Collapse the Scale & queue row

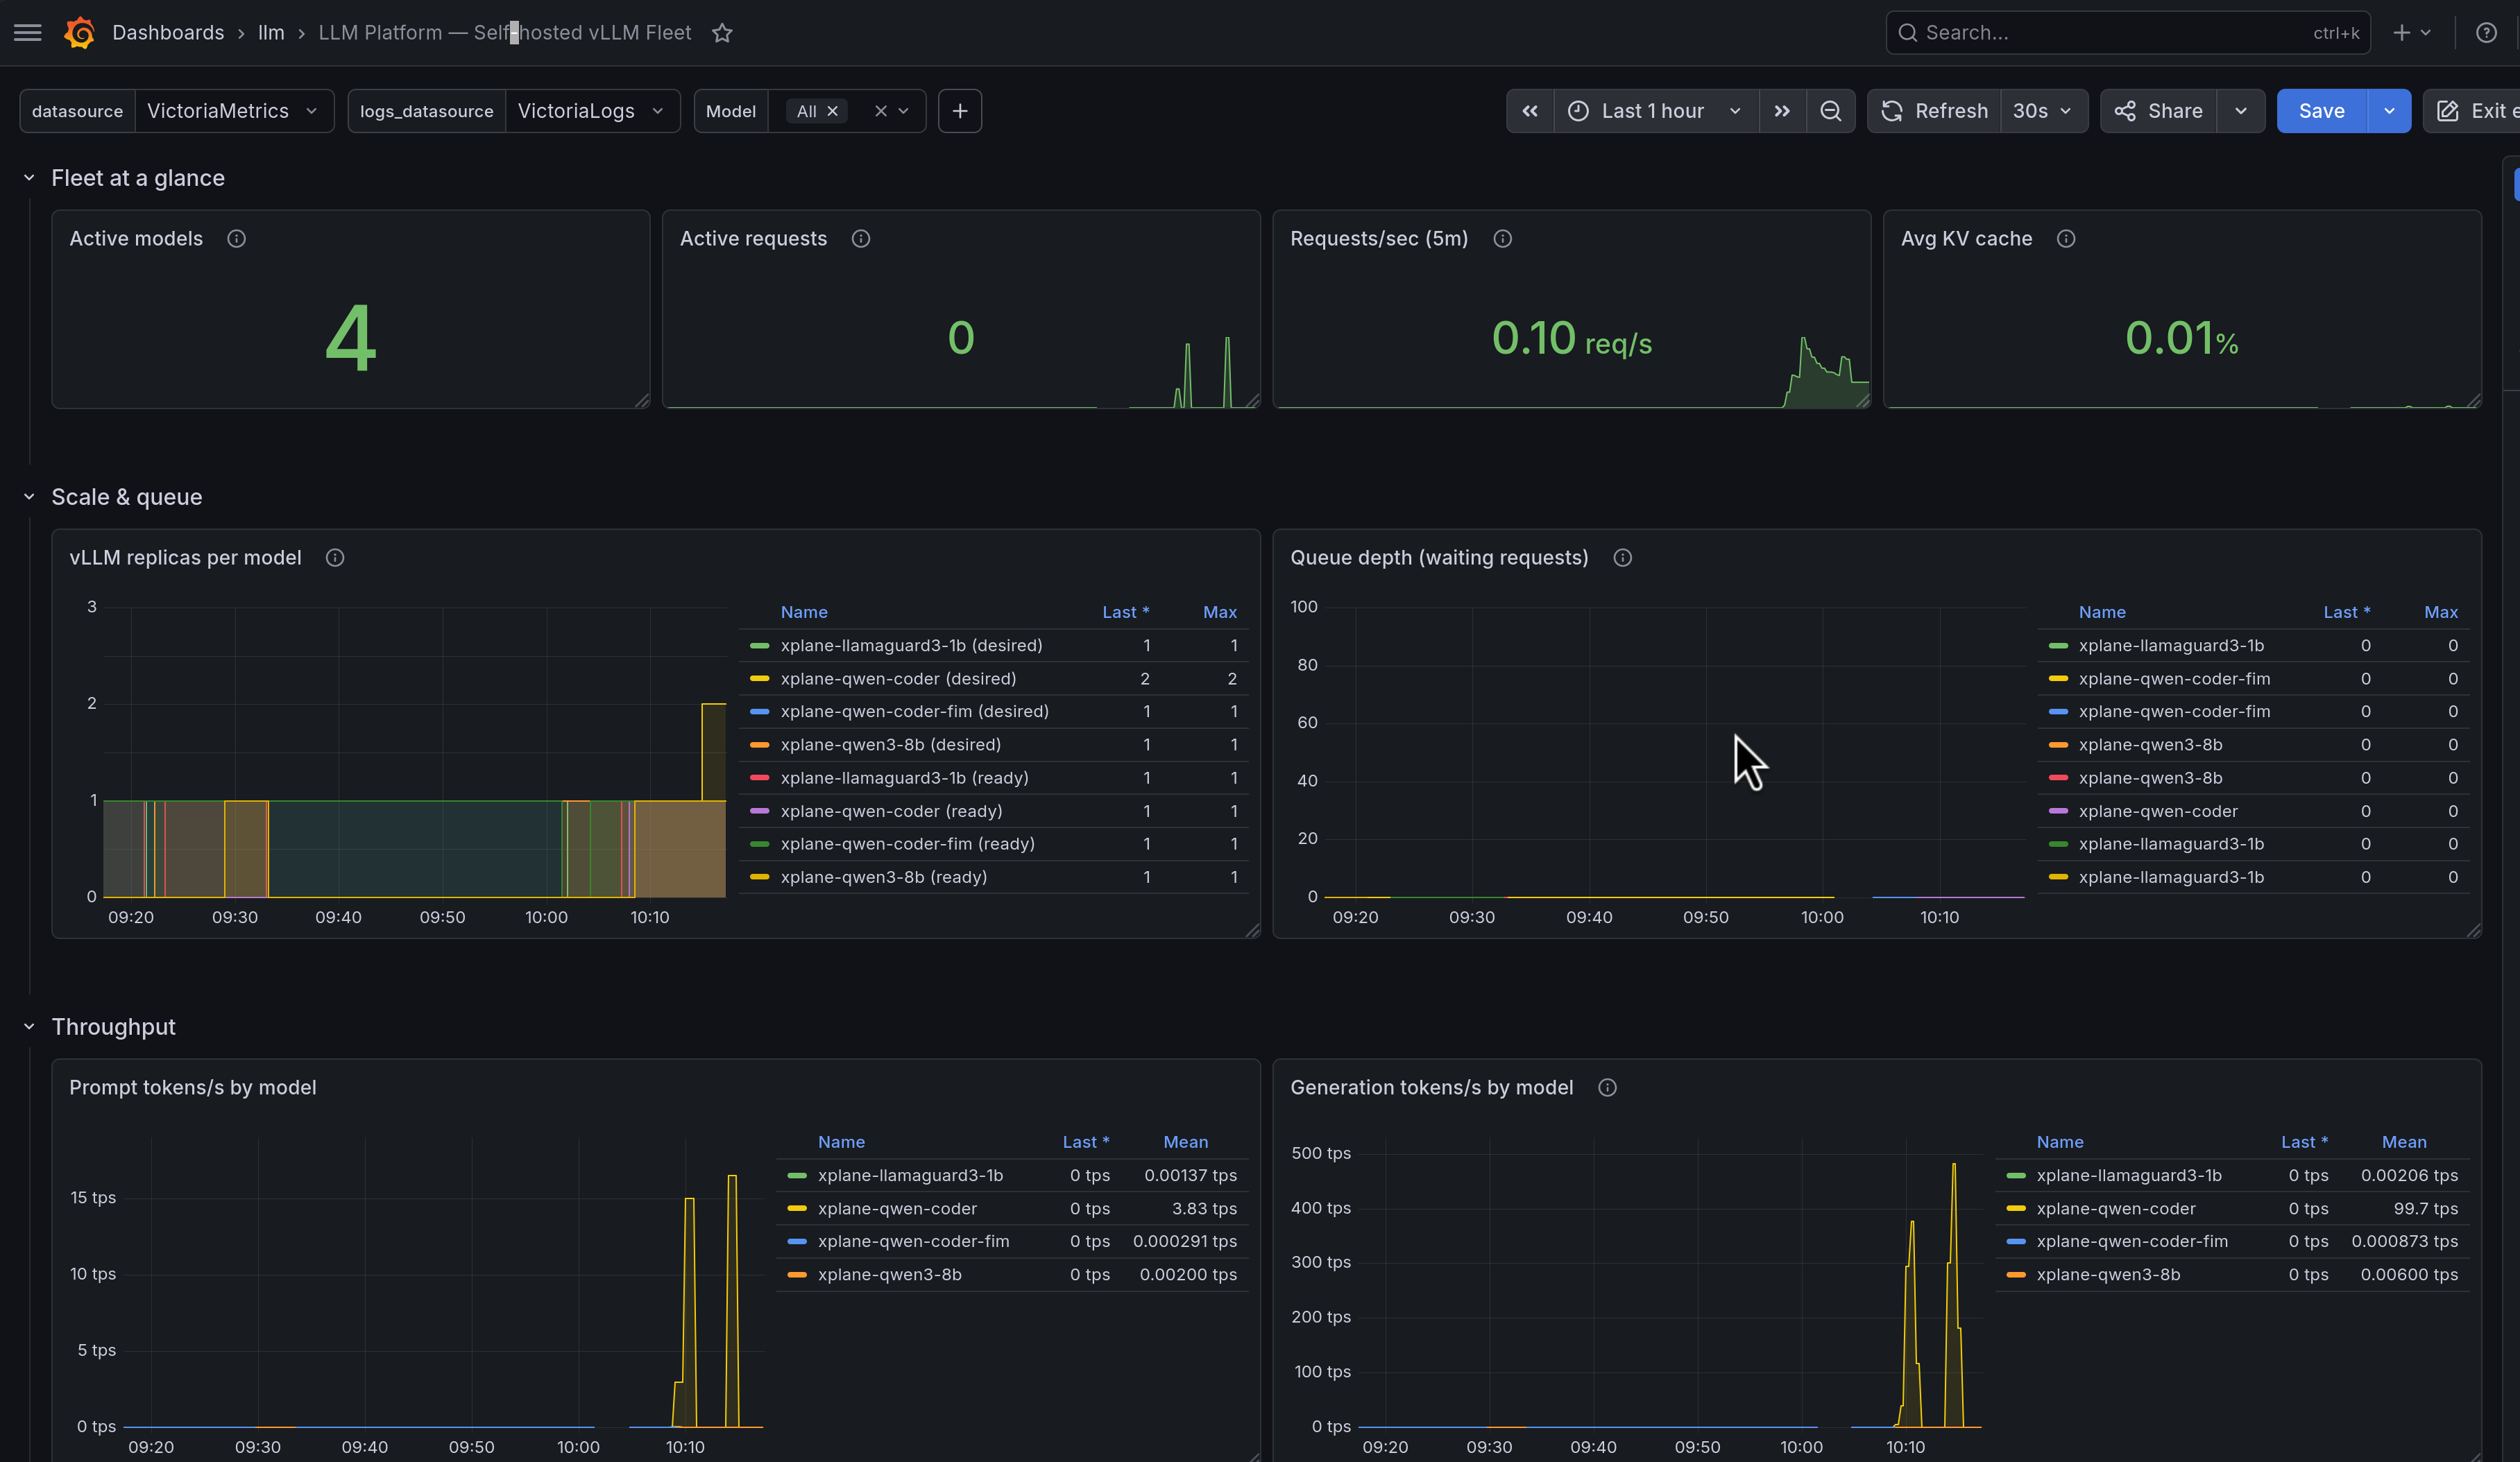click(29, 497)
